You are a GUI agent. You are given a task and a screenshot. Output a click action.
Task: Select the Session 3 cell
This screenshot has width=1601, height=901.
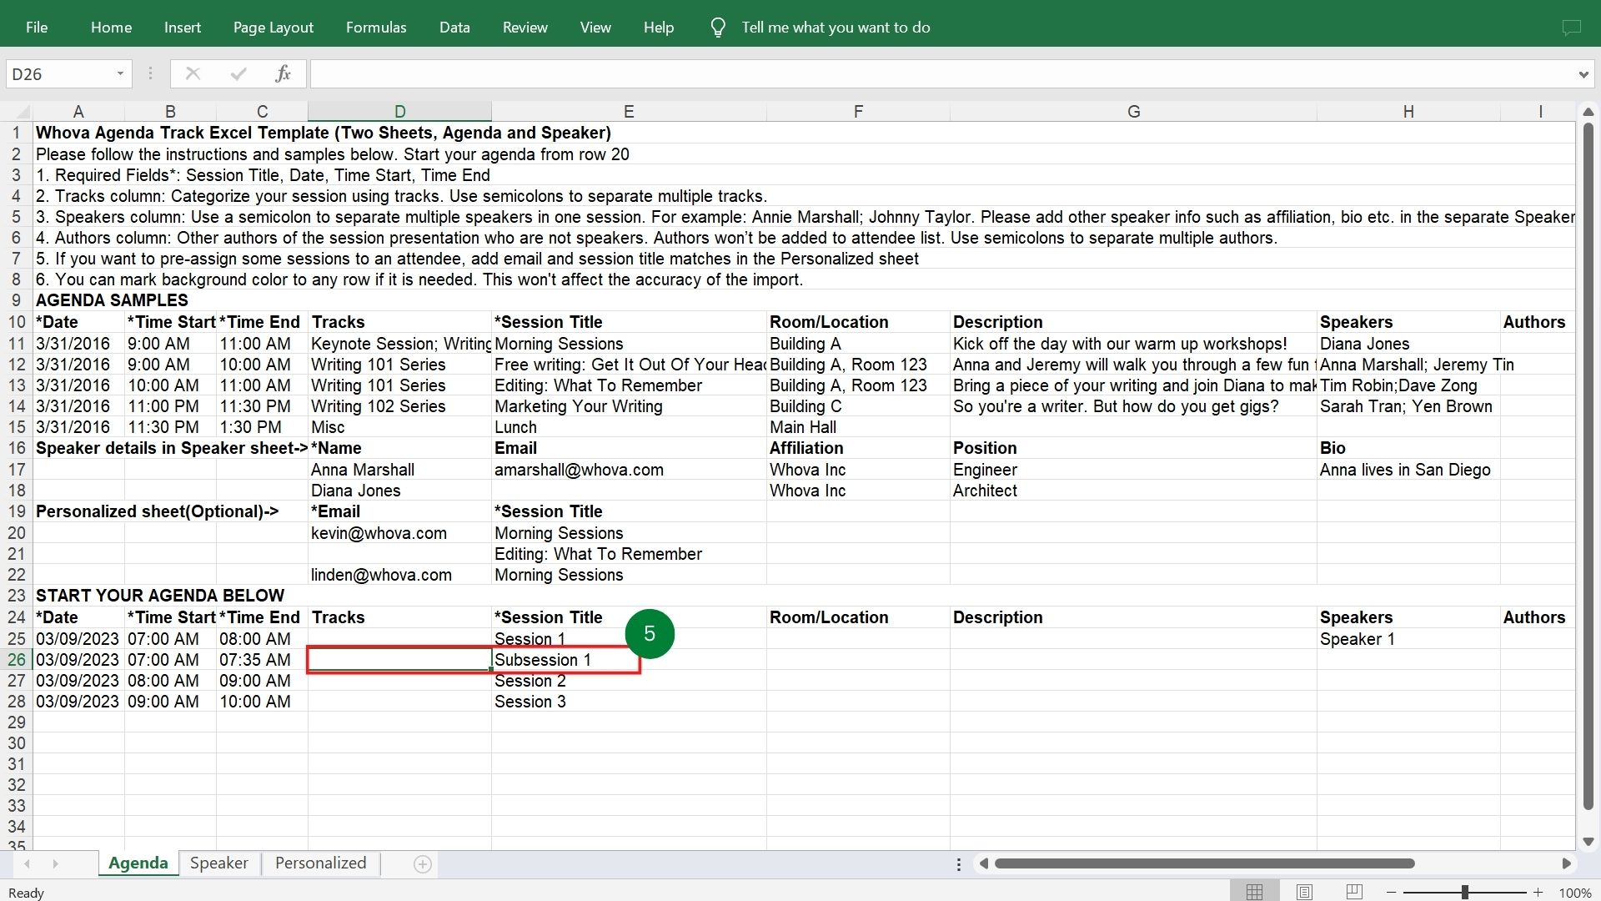click(629, 702)
